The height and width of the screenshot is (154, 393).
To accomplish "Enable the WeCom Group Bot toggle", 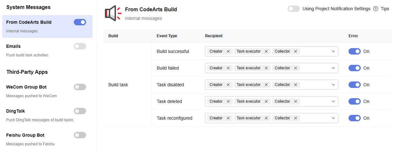I will point(80,87).
